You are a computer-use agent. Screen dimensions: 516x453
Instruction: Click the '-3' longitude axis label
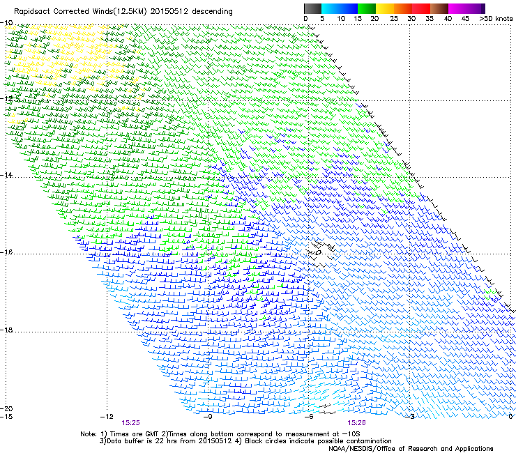tap(410, 417)
